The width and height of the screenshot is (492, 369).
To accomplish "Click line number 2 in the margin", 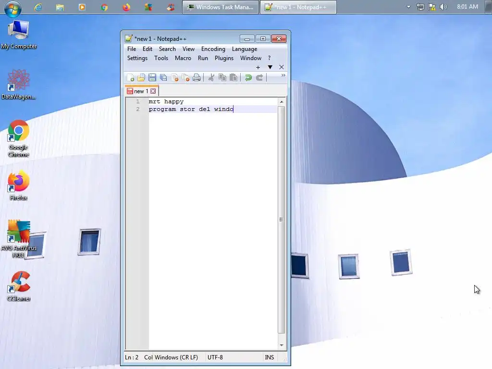I will pos(137,109).
